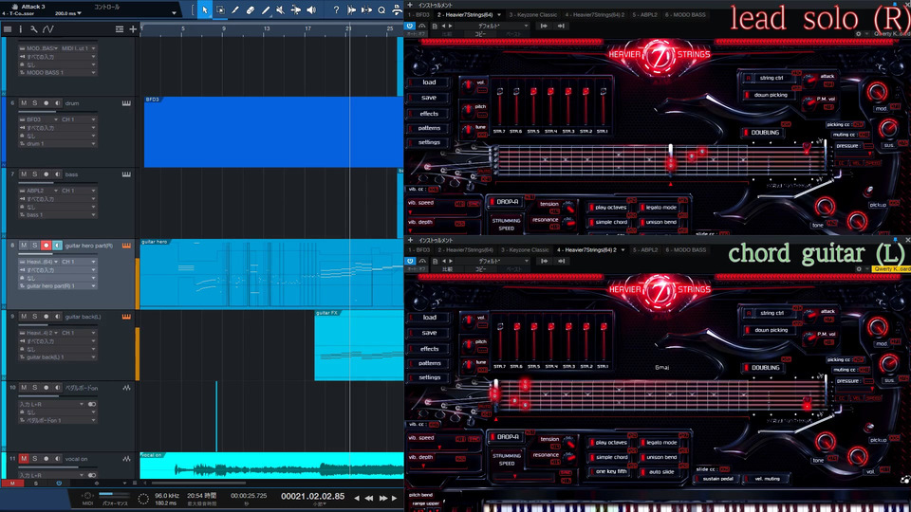Open the wrench track options icon
911x512 pixels.
coord(34,29)
